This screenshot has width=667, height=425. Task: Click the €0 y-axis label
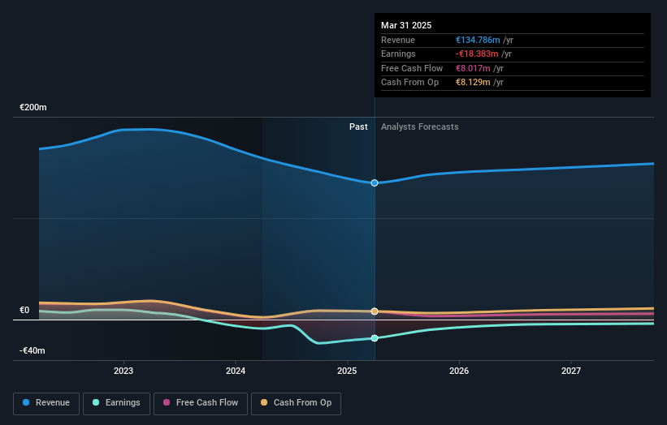click(24, 311)
